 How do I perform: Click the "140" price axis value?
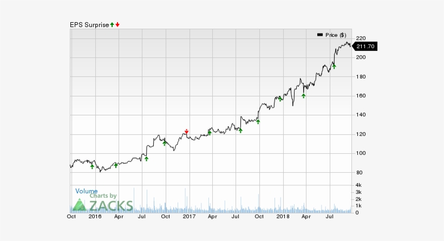pyautogui.click(x=361, y=115)
